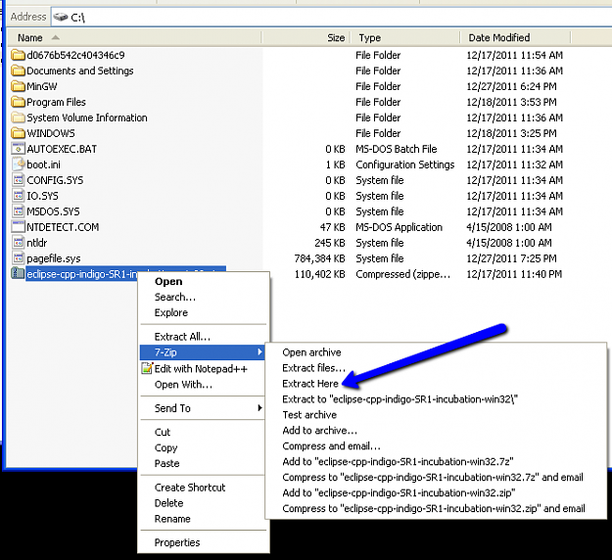Viewport: 612px width, 560px height.
Task: Select Add to archive... option
Action: point(436,431)
